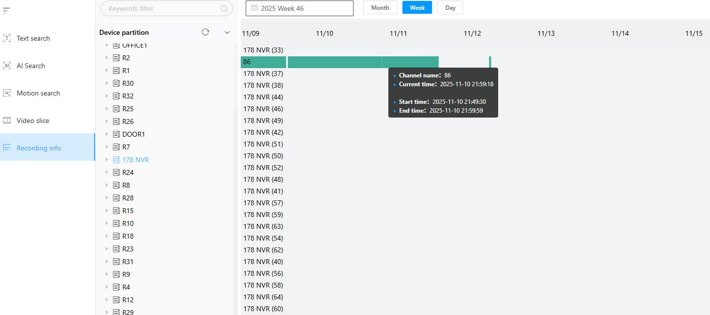Screen dimensions: 710x315
Task: Select the Motion search sidebar icon
Action: 7,93
